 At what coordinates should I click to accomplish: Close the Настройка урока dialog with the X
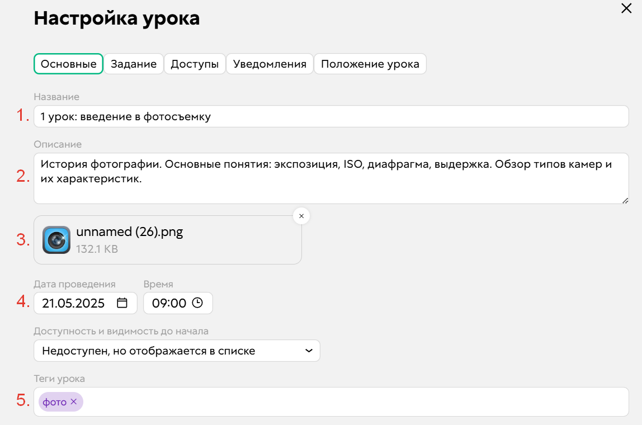[x=627, y=9]
